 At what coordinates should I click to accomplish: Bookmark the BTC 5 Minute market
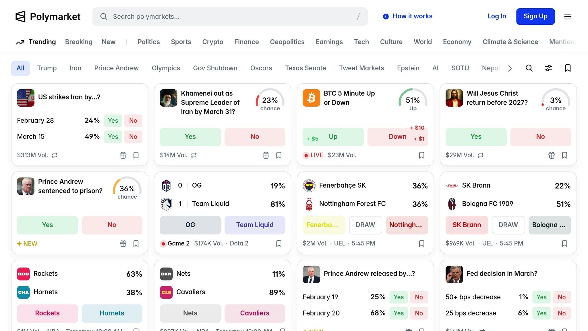[x=421, y=155]
